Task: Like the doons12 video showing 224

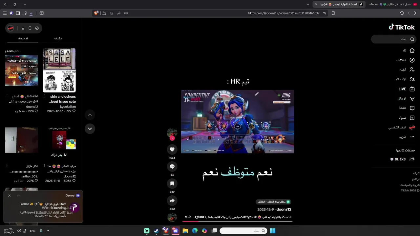Action: [36, 111]
